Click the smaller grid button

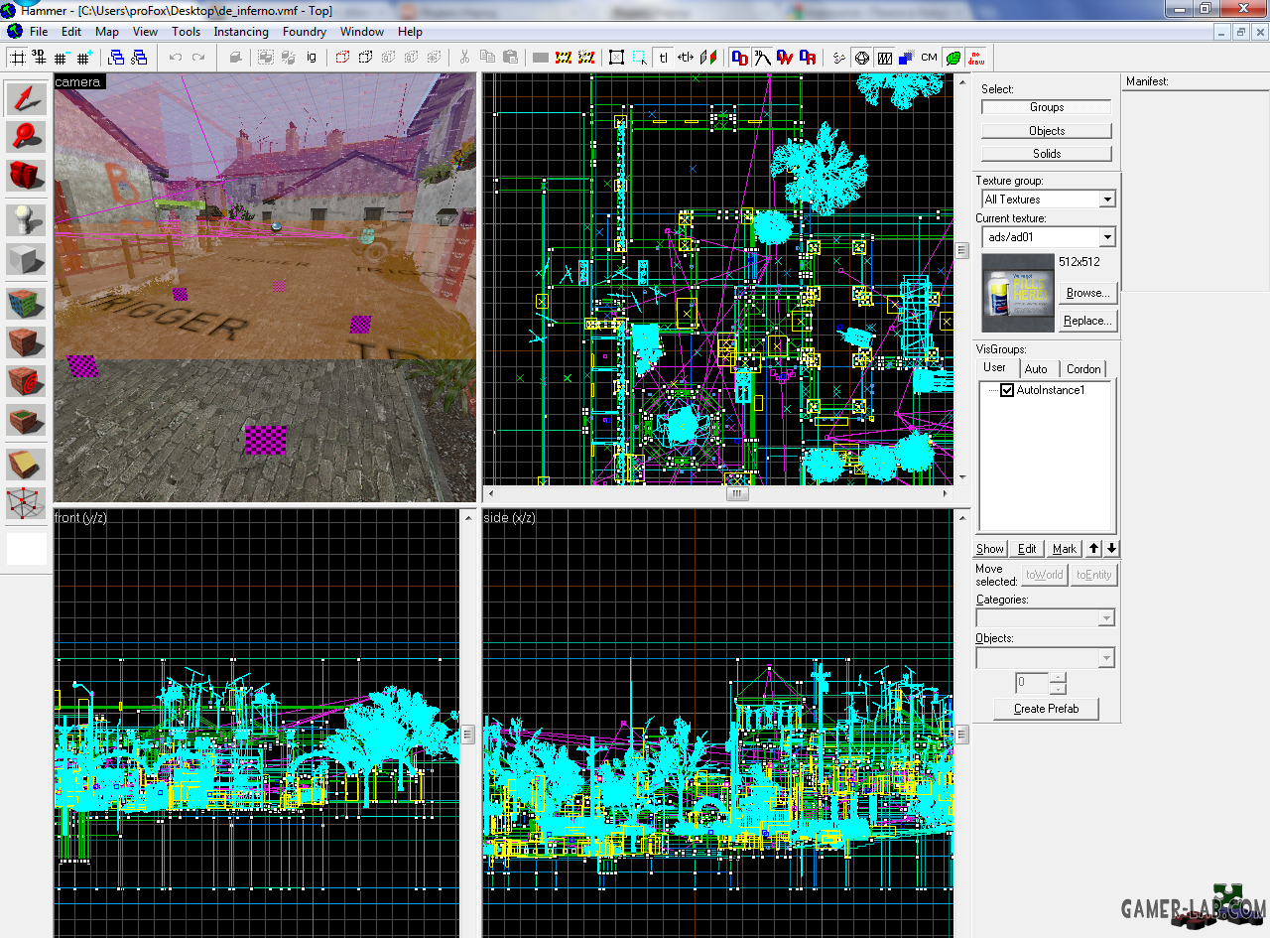coord(62,58)
